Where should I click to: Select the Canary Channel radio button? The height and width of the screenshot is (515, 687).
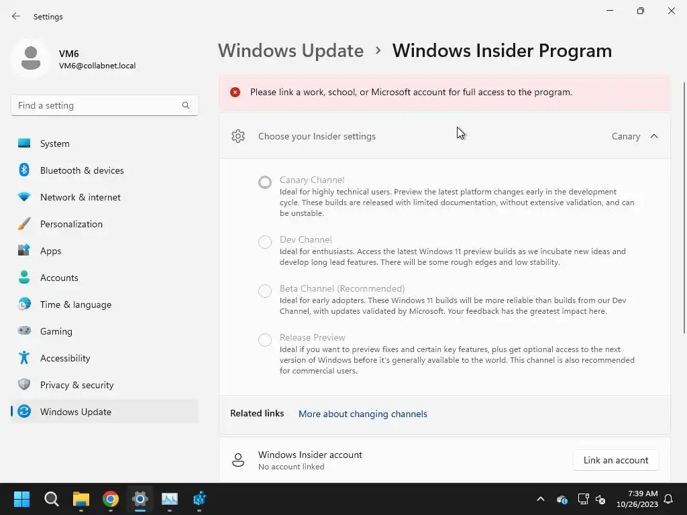point(264,182)
